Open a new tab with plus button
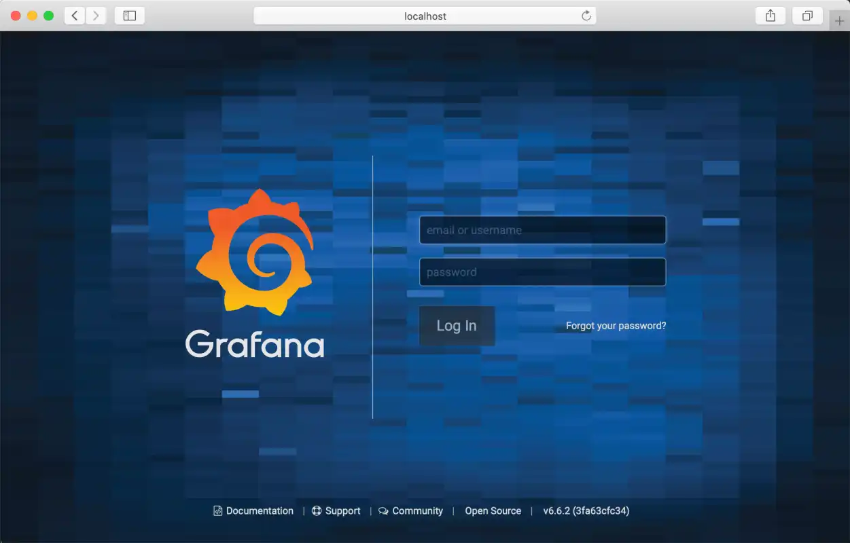 click(840, 21)
